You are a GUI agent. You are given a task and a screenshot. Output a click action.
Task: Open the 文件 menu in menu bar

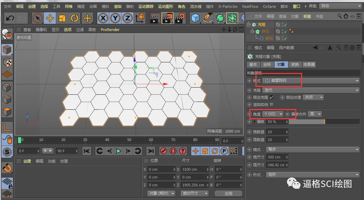tap(7, 6)
